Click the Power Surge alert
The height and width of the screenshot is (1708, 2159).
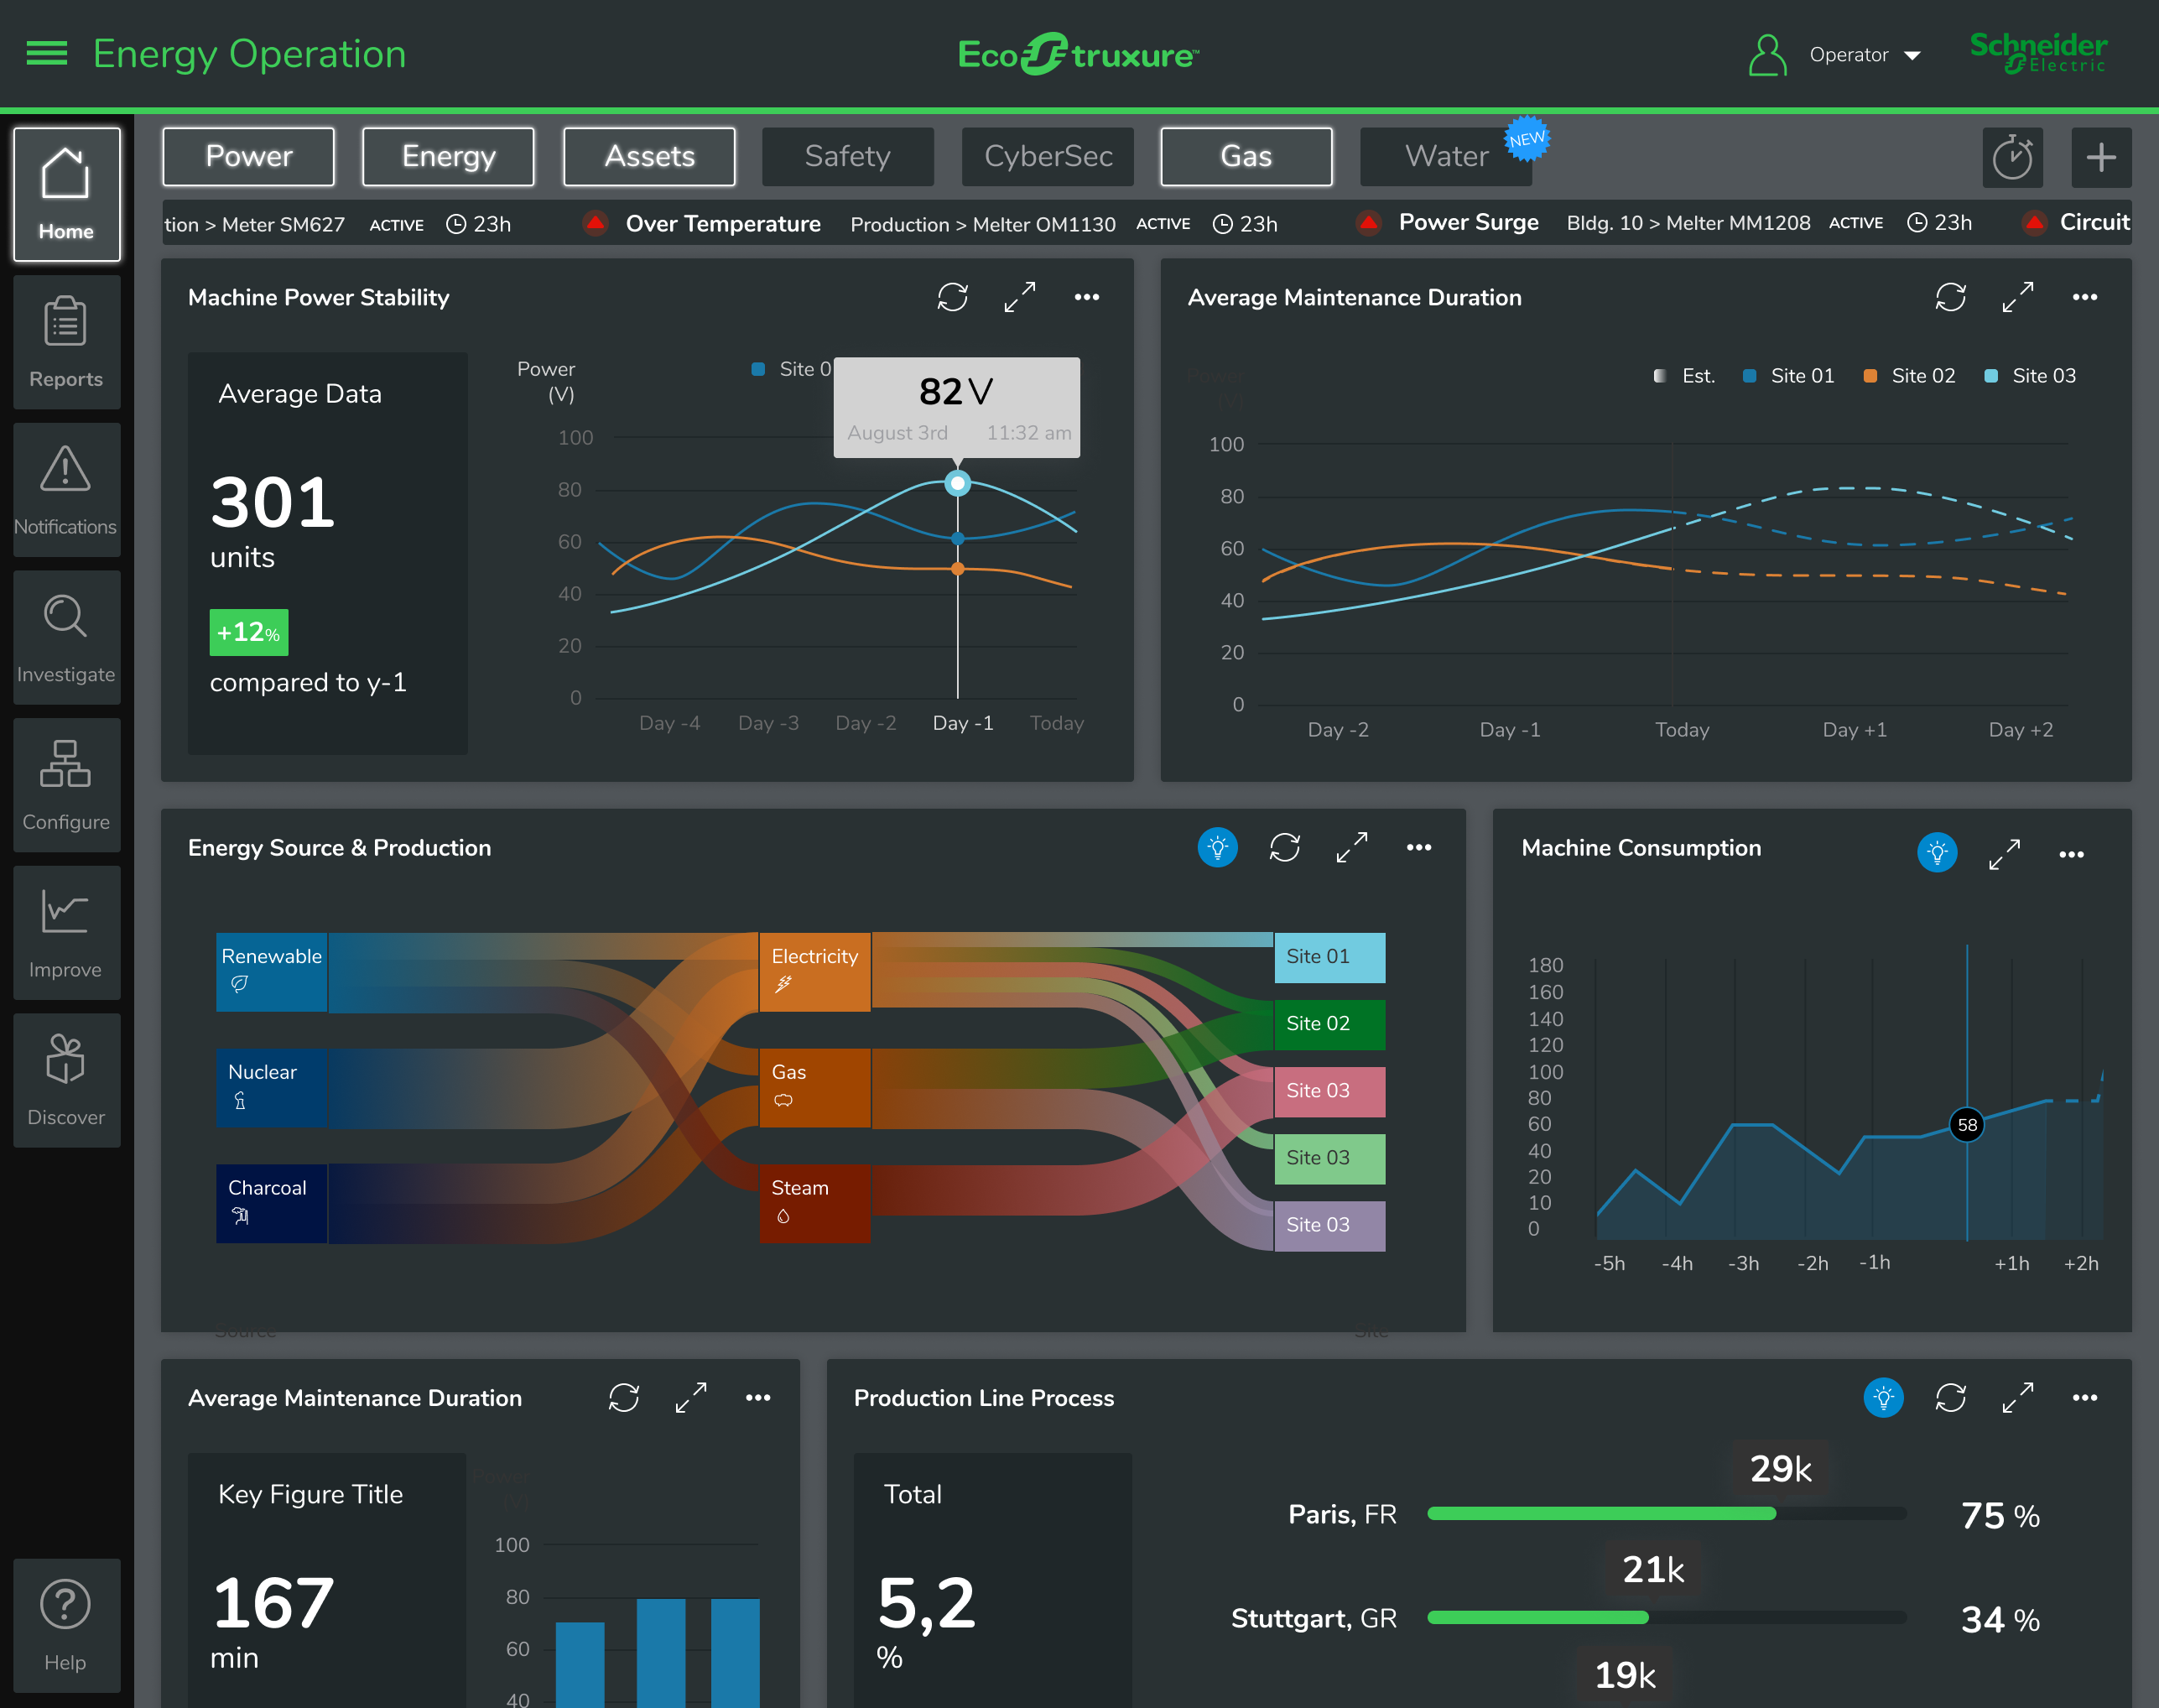click(1467, 222)
